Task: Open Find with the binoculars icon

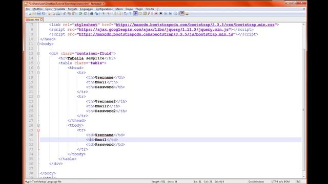Action: [x=92, y=14]
